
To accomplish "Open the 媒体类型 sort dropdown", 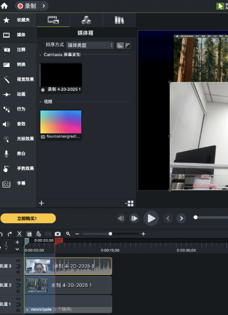I will (x=90, y=45).
